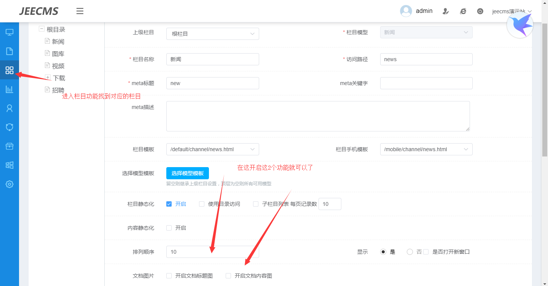
Task: Open the 栏目手机模板 dropdown
Action: click(426, 149)
